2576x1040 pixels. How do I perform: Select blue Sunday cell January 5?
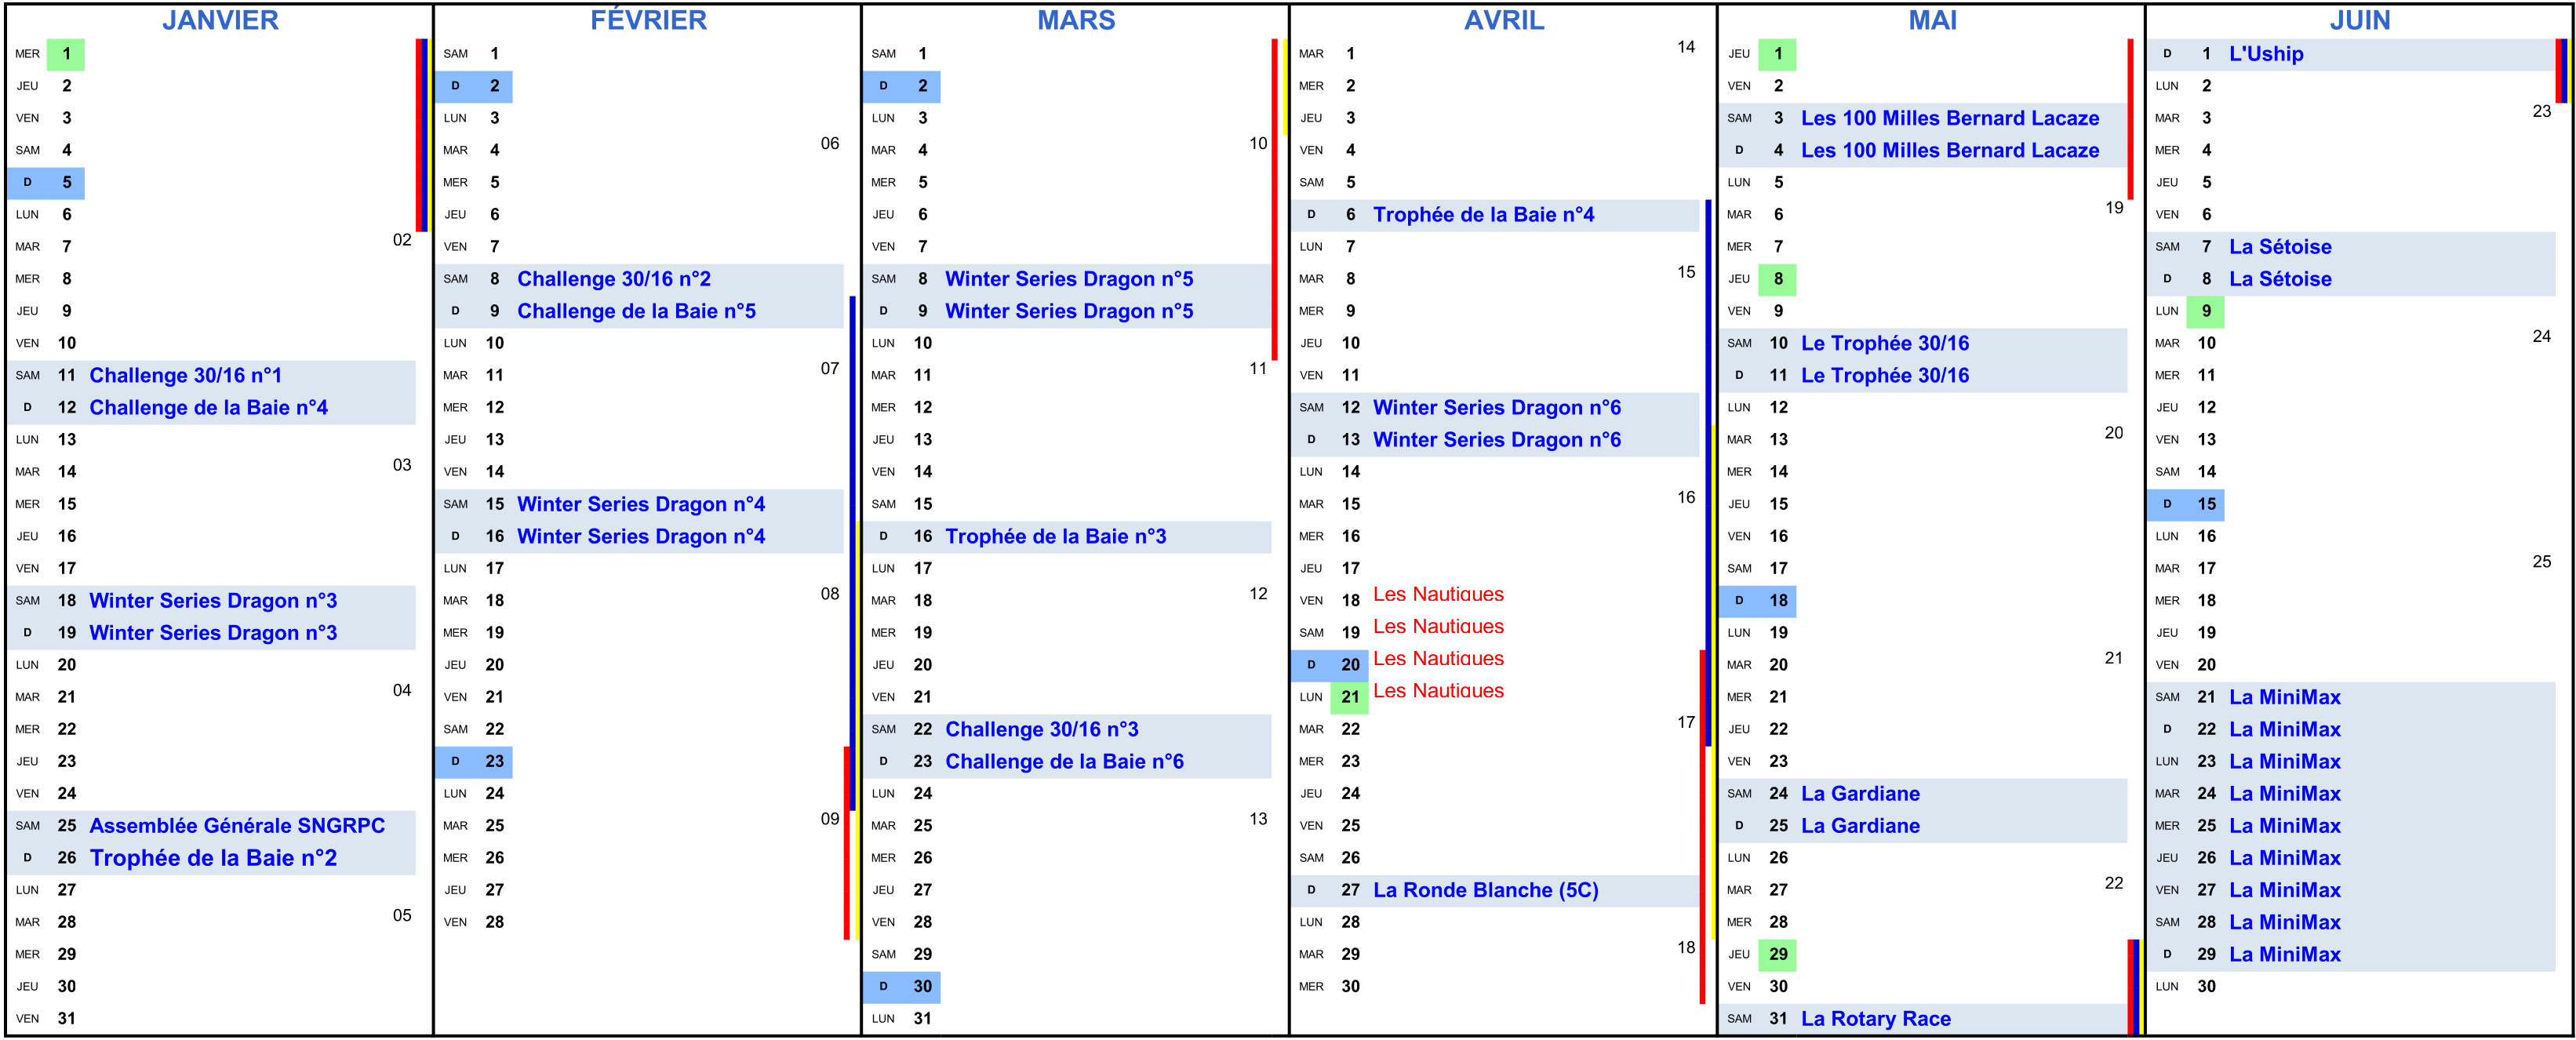tap(46, 183)
